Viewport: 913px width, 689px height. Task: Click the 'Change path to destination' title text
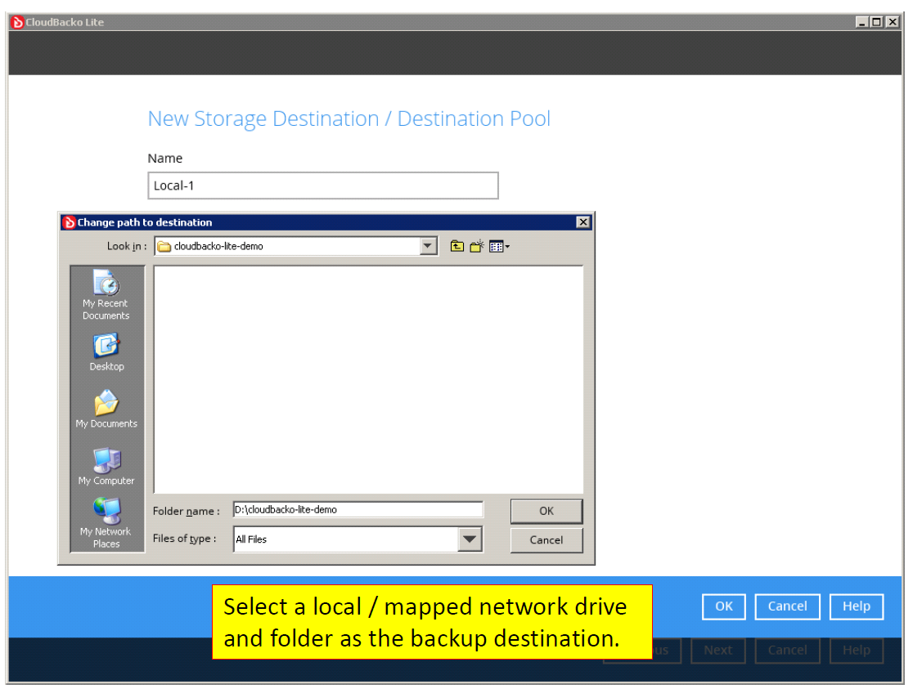point(145,222)
